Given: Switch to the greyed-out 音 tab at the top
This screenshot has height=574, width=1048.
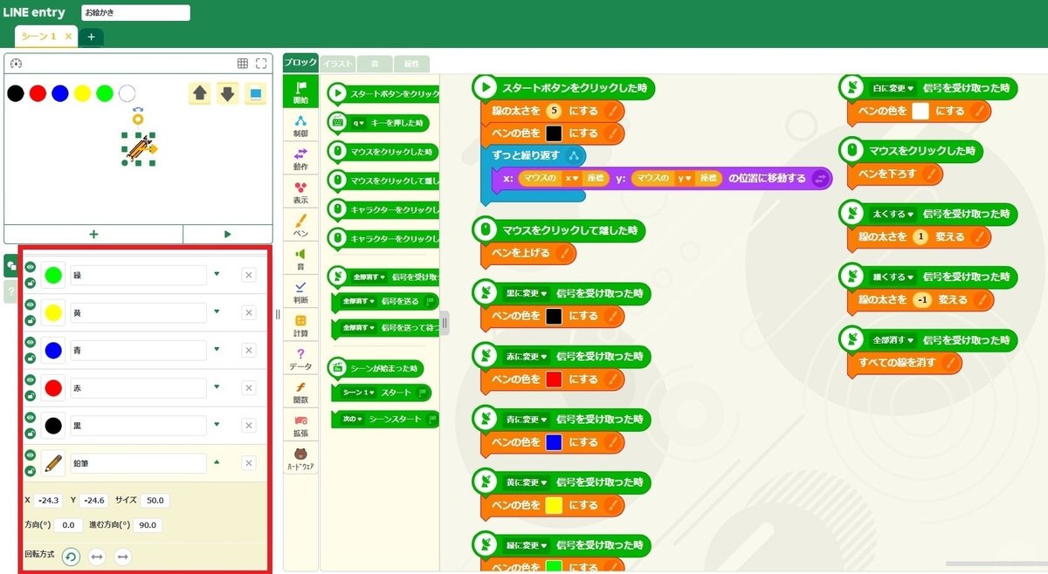Looking at the screenshot, I should click(375, 64).
